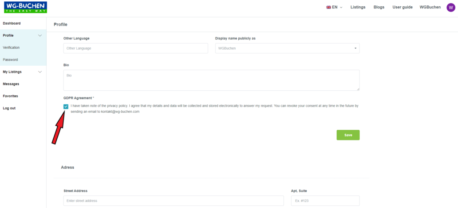Click the Adress section heading
Image resolution: width=458 pixels, height=208 pixels.
pyautogui.click(x=68, y=167)
